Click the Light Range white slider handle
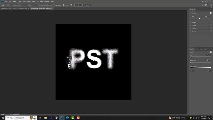This screenshot has width=213, height=120. click(x=211, y=69)
